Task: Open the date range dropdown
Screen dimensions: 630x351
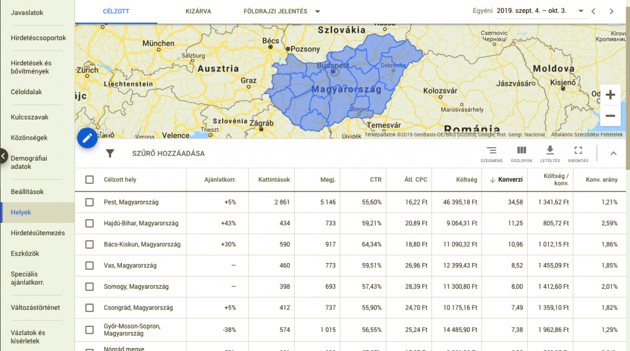Action: (581, 11)
